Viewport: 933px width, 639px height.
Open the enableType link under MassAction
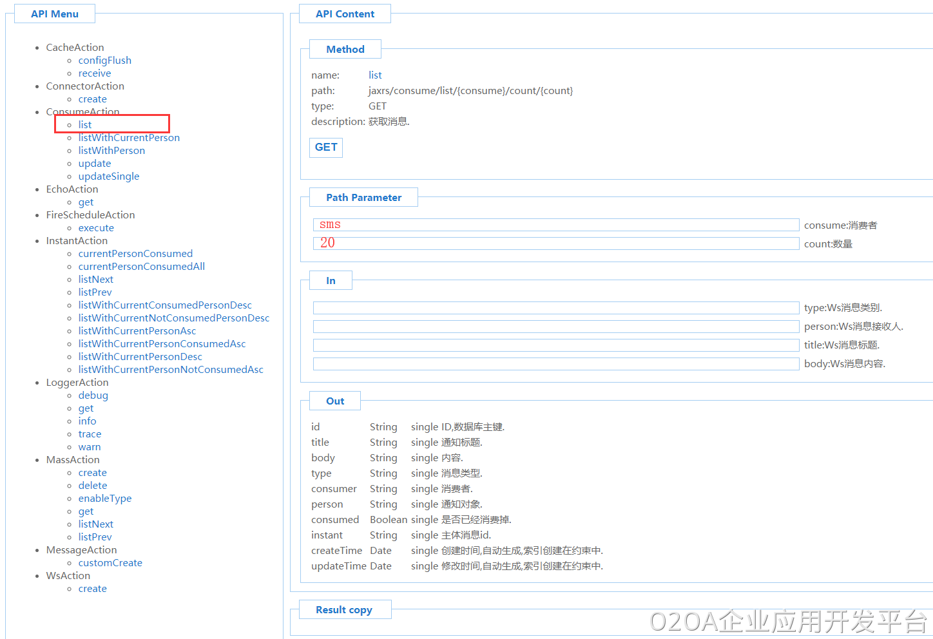coord(105,499)
